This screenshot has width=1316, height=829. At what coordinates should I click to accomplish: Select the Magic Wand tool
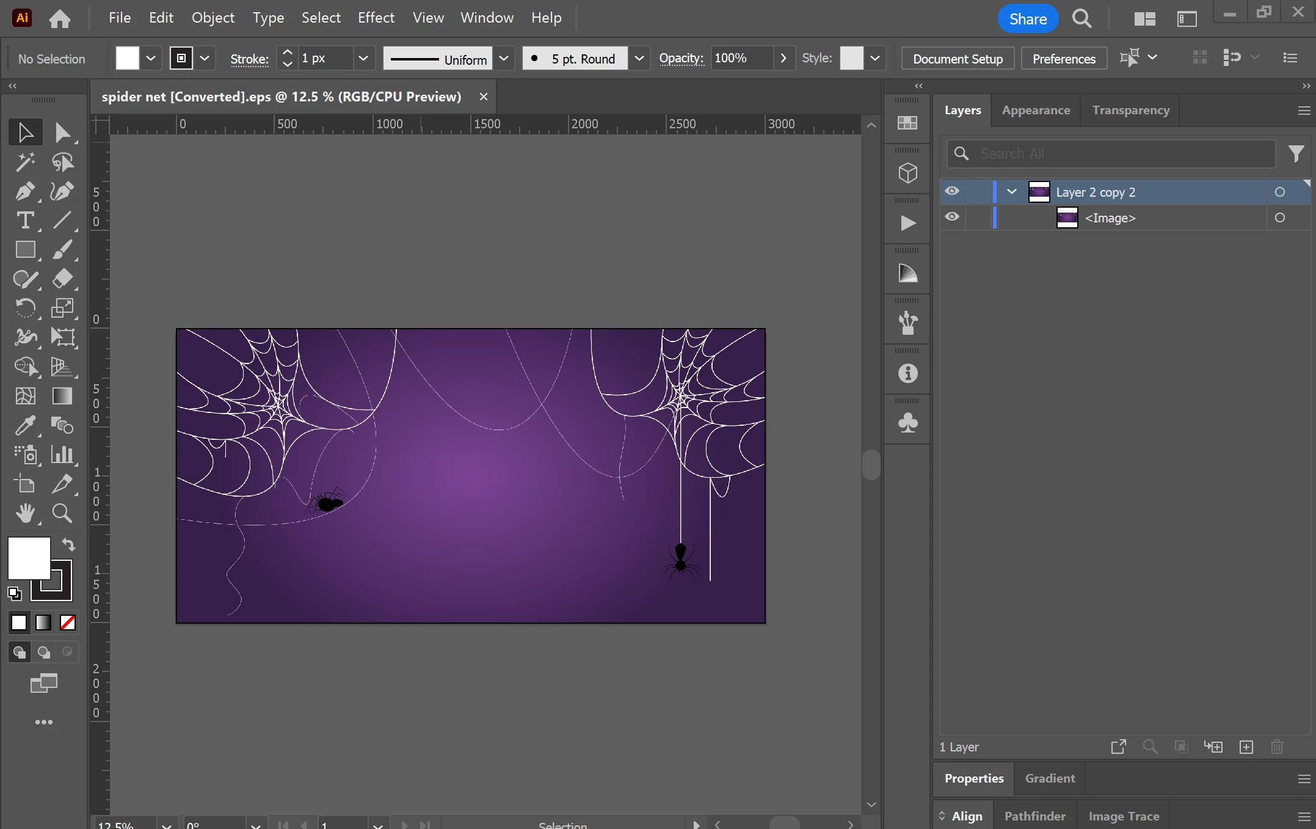click(x=25, y=162)
